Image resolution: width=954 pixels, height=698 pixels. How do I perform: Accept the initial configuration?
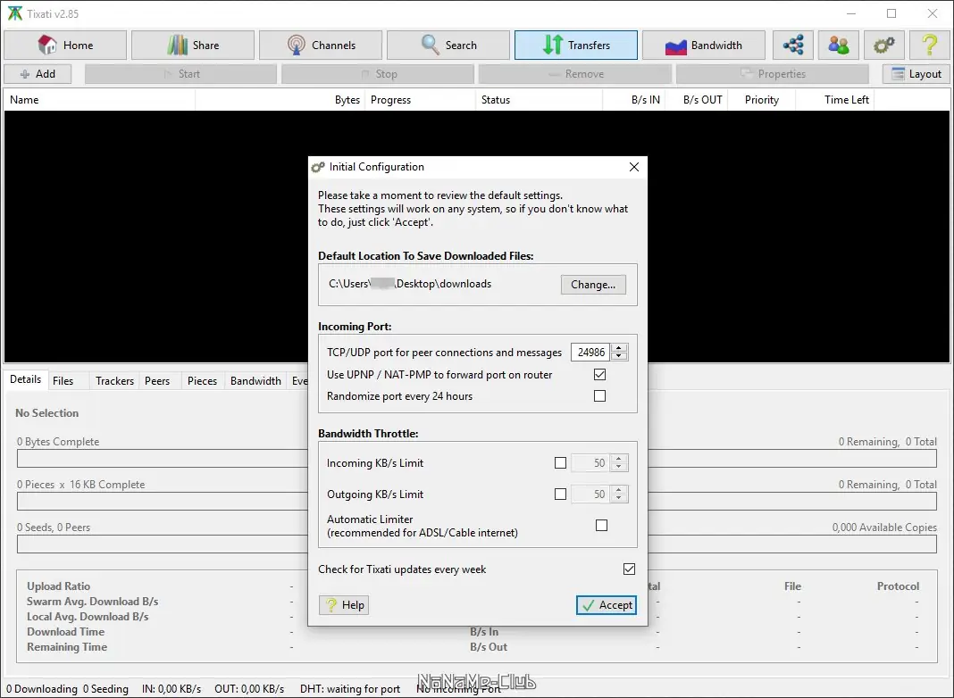[x=607, y=605]
